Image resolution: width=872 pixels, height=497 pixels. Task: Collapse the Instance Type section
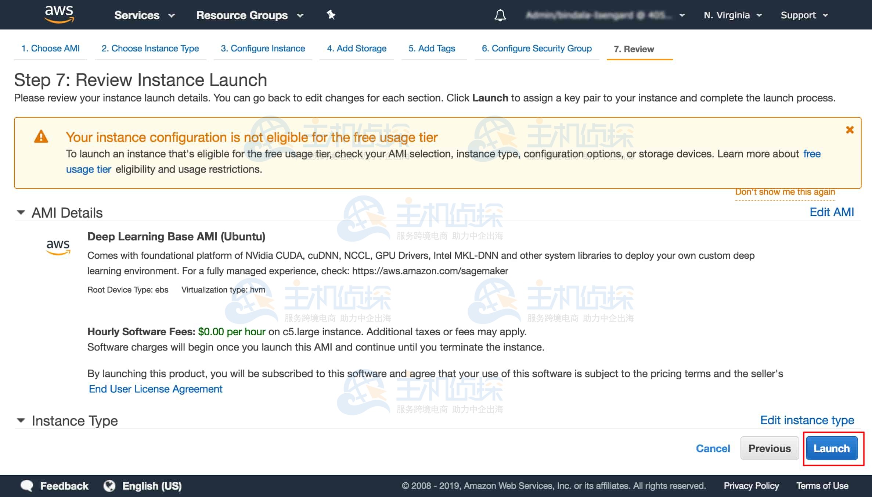(x=21, y=420)
